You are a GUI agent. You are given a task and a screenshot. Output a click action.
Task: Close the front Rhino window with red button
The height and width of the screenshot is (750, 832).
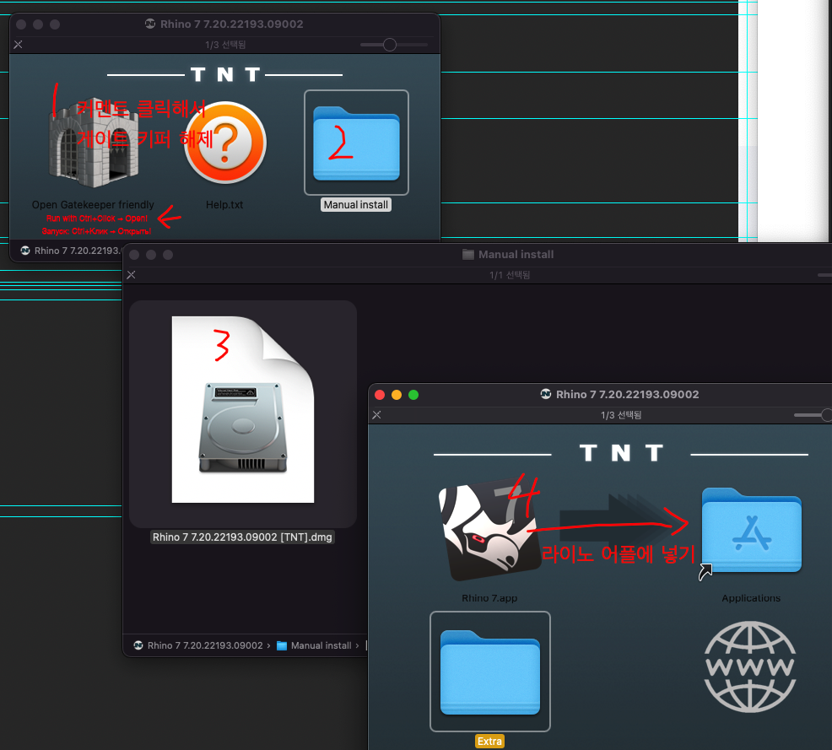click(380, 395)
